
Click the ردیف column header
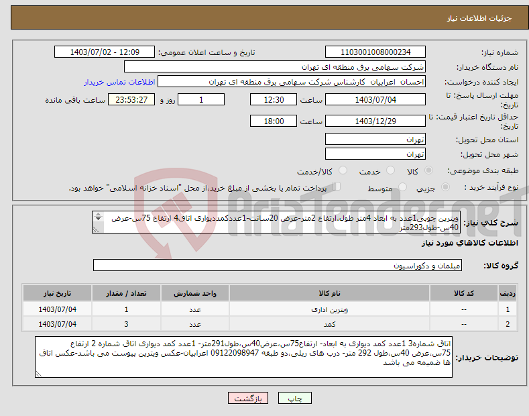pyautogui.click(x=508, y=293)
